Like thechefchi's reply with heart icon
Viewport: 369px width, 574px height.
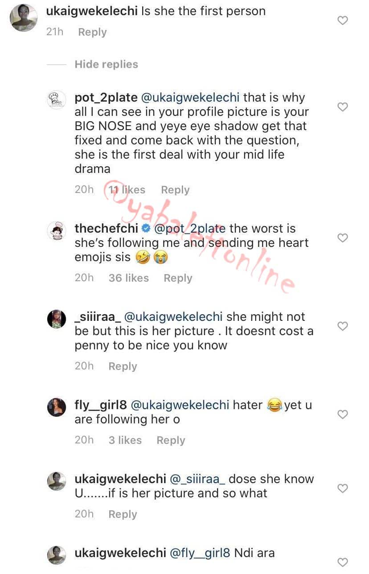pyautogui.click(x=342, y=238)
